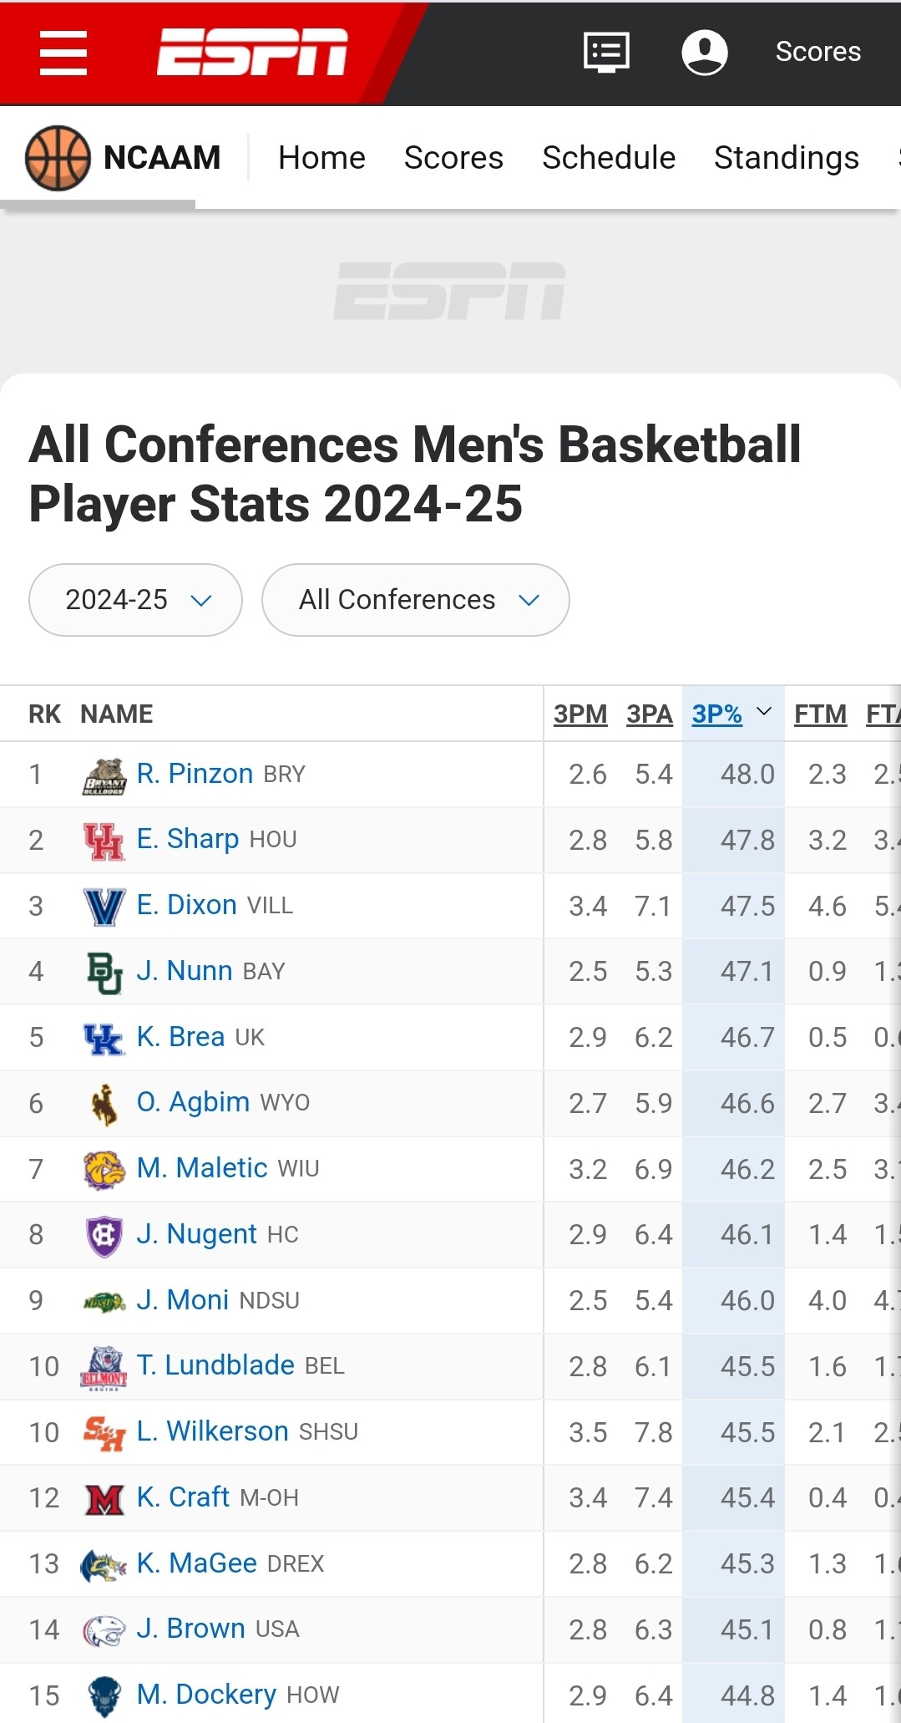Go to the Schedule tab

click(x=609, y=158)
